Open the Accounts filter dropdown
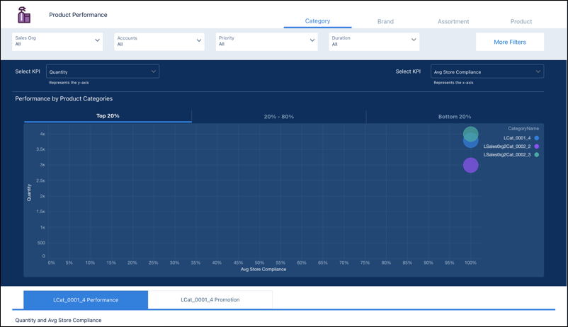The image size is (568, 327). tap(159, 42)
